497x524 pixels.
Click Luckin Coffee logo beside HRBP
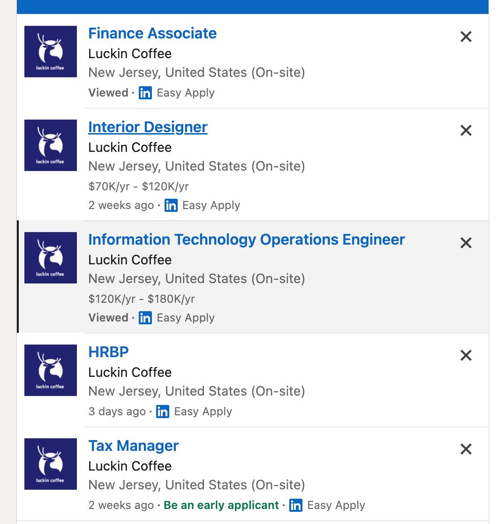(51, 370)
